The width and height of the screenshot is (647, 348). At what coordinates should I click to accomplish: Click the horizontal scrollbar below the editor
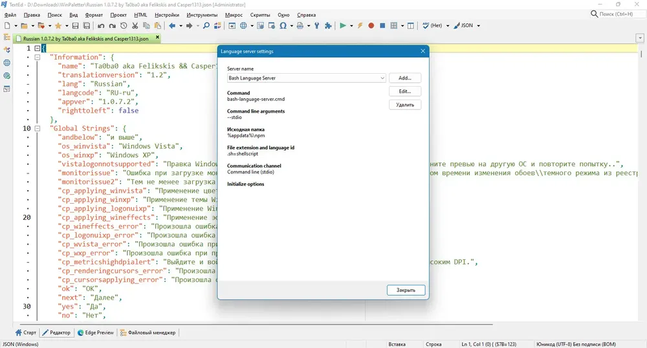coord(254,325)
